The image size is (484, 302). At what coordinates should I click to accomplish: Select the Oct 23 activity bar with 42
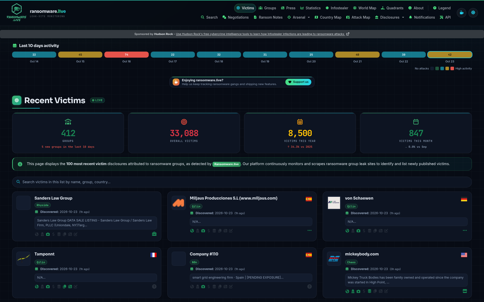click(x=450, y=55)
